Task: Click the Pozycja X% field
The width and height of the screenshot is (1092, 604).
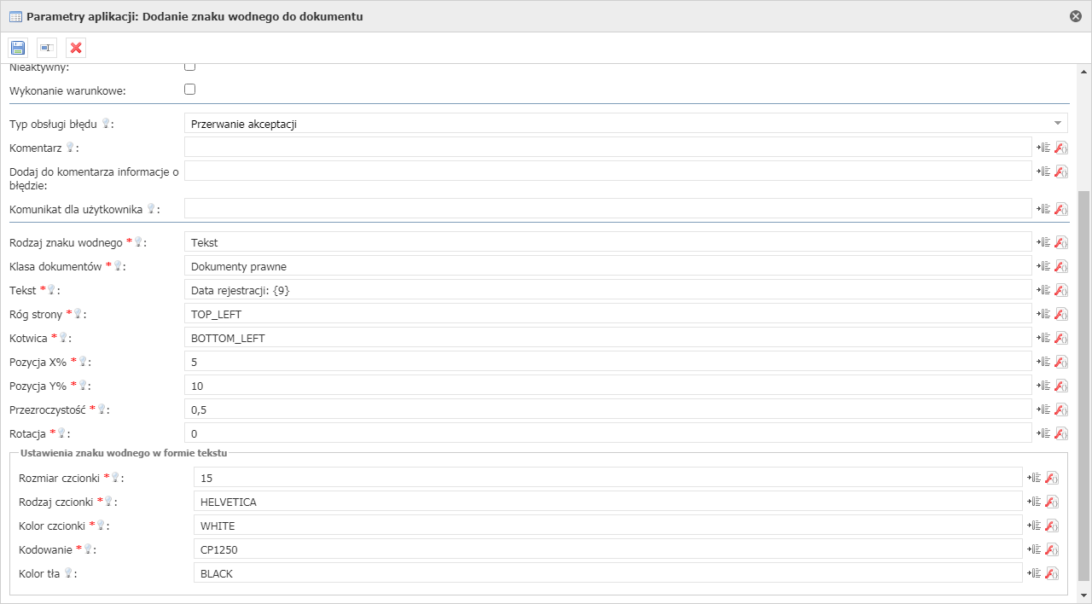Action: pos(608,362)
